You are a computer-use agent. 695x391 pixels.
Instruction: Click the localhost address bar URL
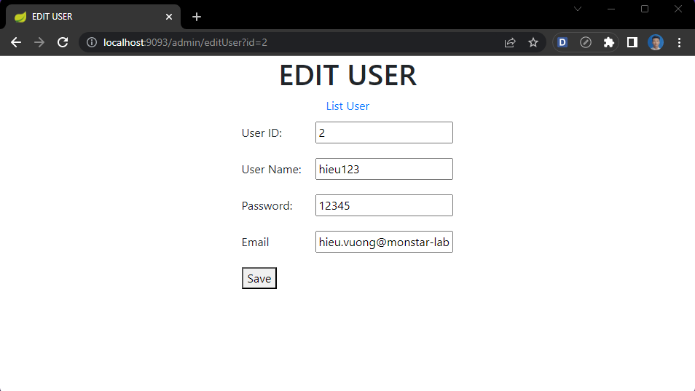point(185,42)
